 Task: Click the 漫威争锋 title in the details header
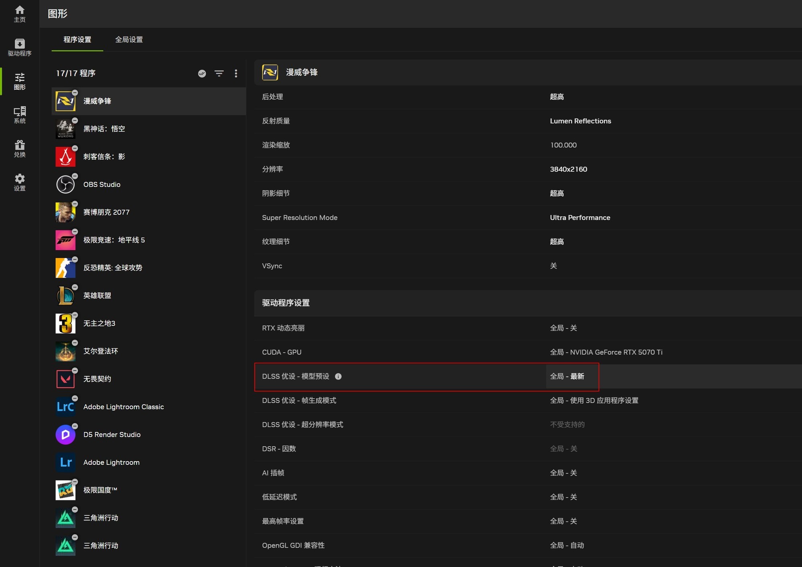click(302, 72)
